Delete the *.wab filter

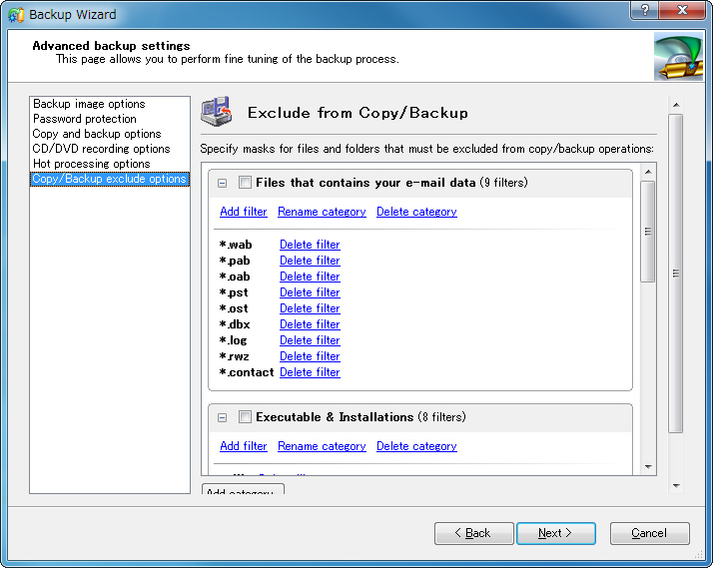pos(310,245)
